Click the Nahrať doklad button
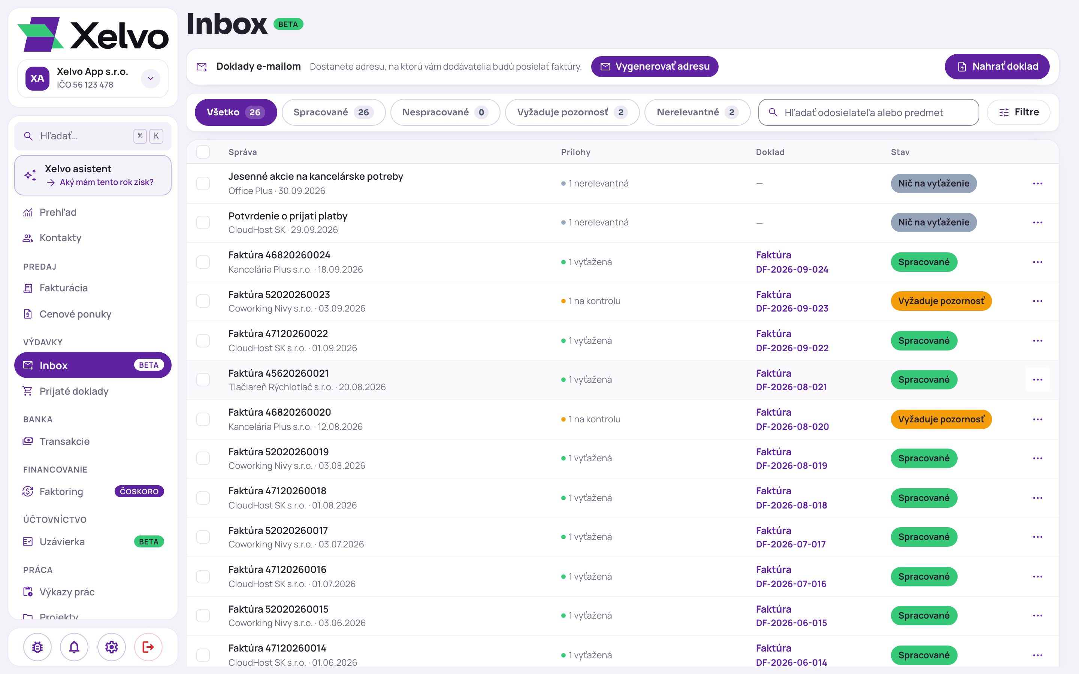Viewport: 1079px width, 674px height. click(997, 66)
